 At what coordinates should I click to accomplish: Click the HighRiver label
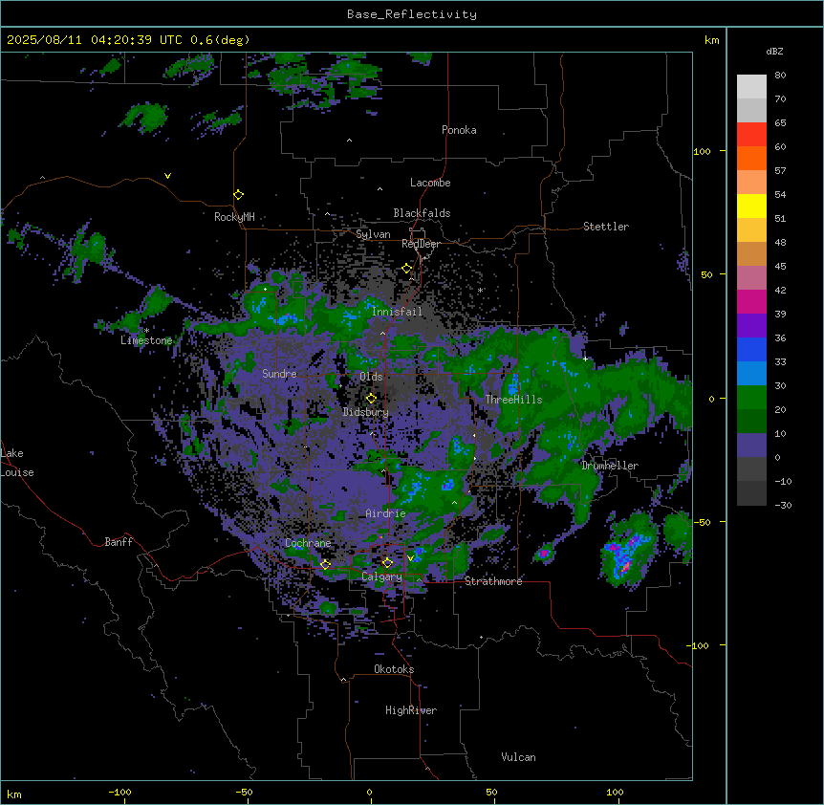pyautogui.click(x=411, y=710)
